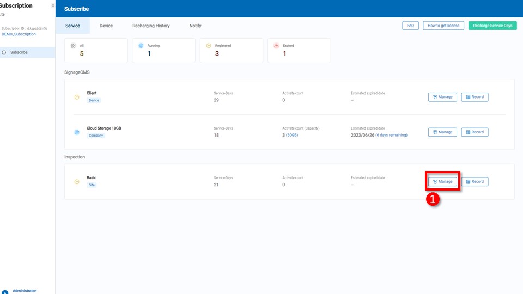
Task: Go to the Notify tab
Action: pos(195,26)
